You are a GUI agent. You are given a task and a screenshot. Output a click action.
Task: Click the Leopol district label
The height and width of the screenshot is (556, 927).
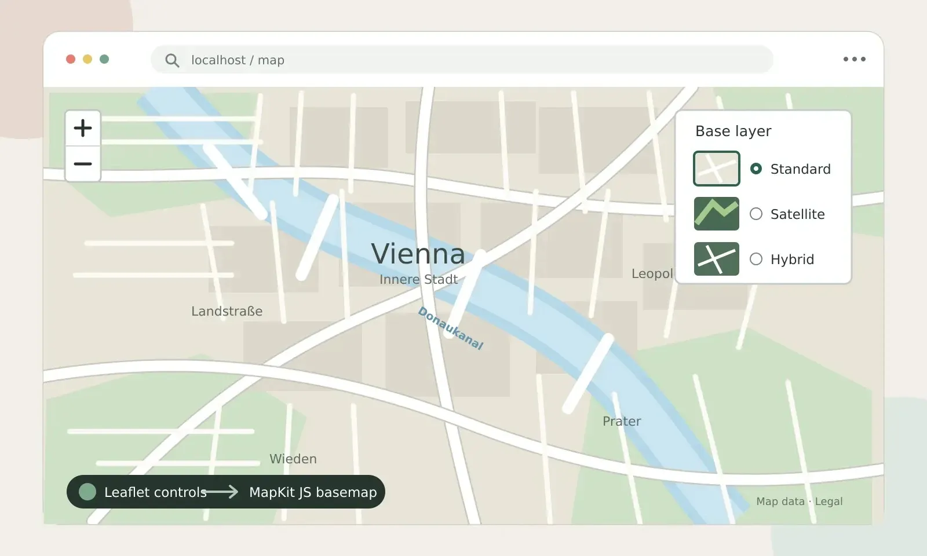pos(652,273)
